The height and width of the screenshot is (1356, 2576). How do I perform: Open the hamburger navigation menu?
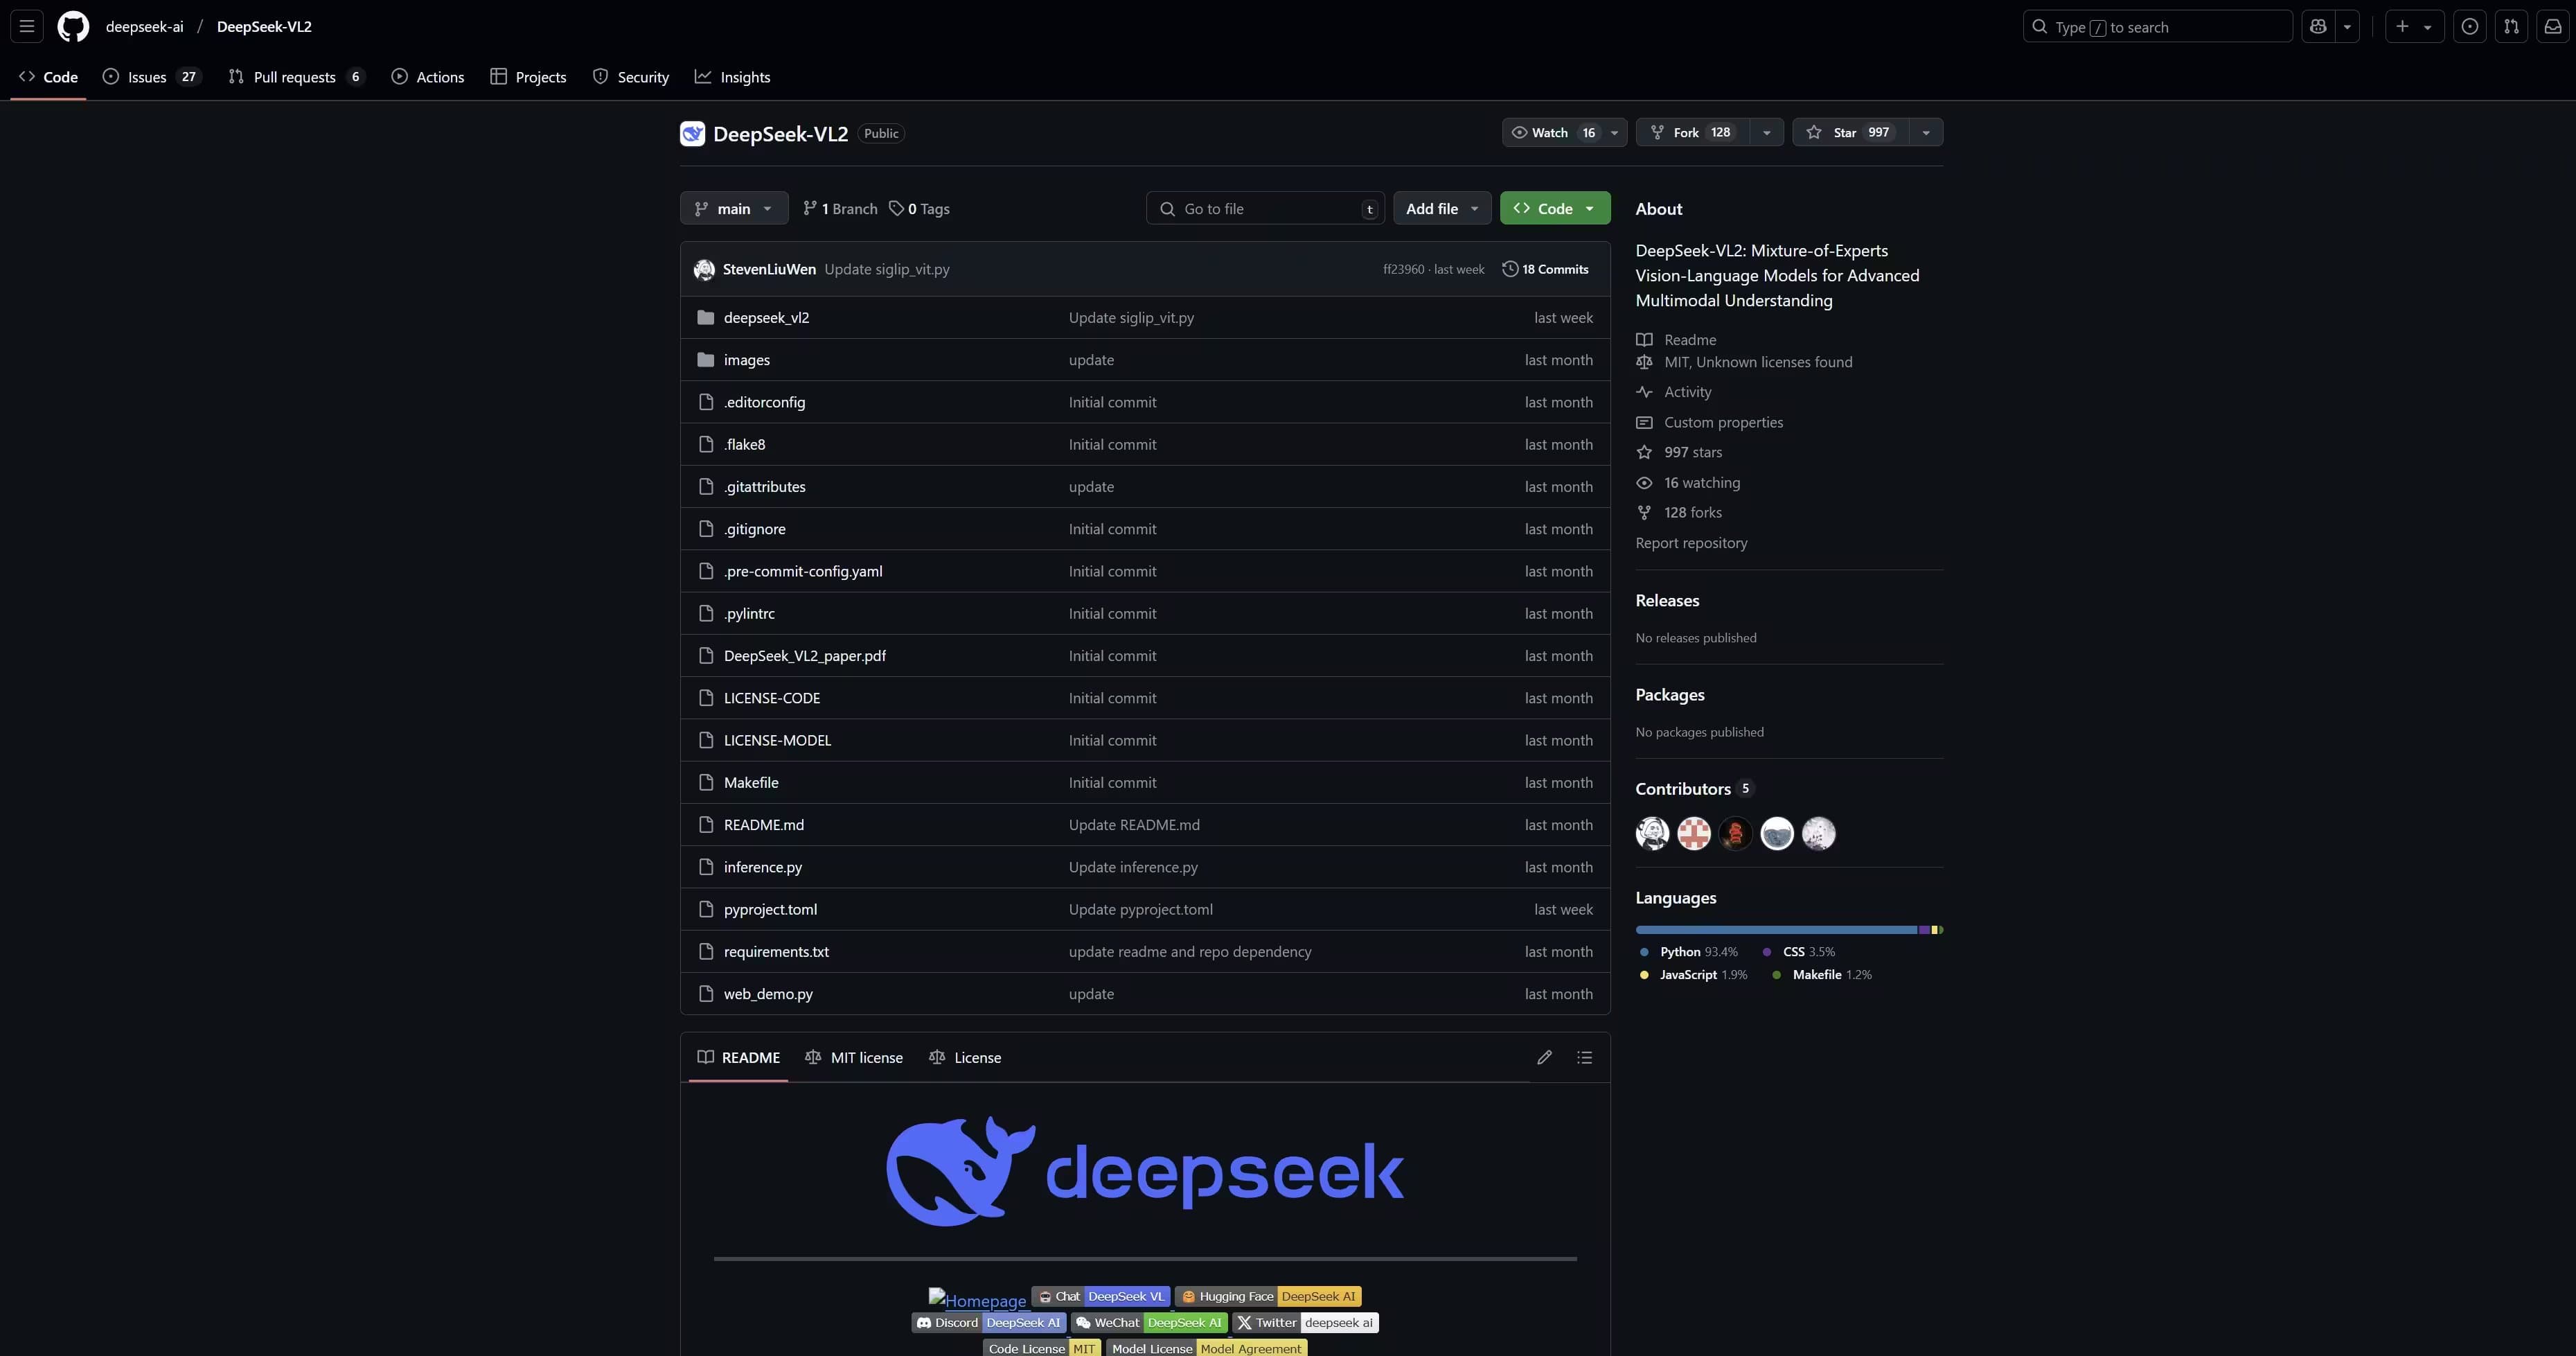coord(27,27)
